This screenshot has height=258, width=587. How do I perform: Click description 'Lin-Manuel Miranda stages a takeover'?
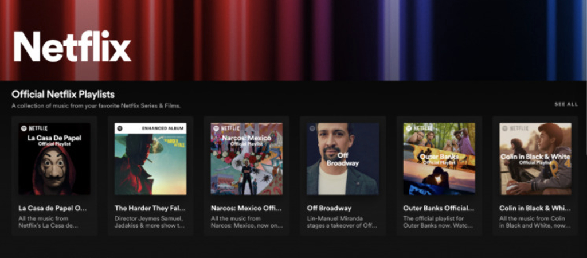point(342,222)
